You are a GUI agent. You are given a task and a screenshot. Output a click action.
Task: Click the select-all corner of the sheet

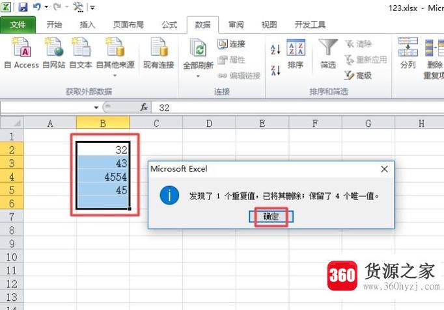(x=12, y=123)
